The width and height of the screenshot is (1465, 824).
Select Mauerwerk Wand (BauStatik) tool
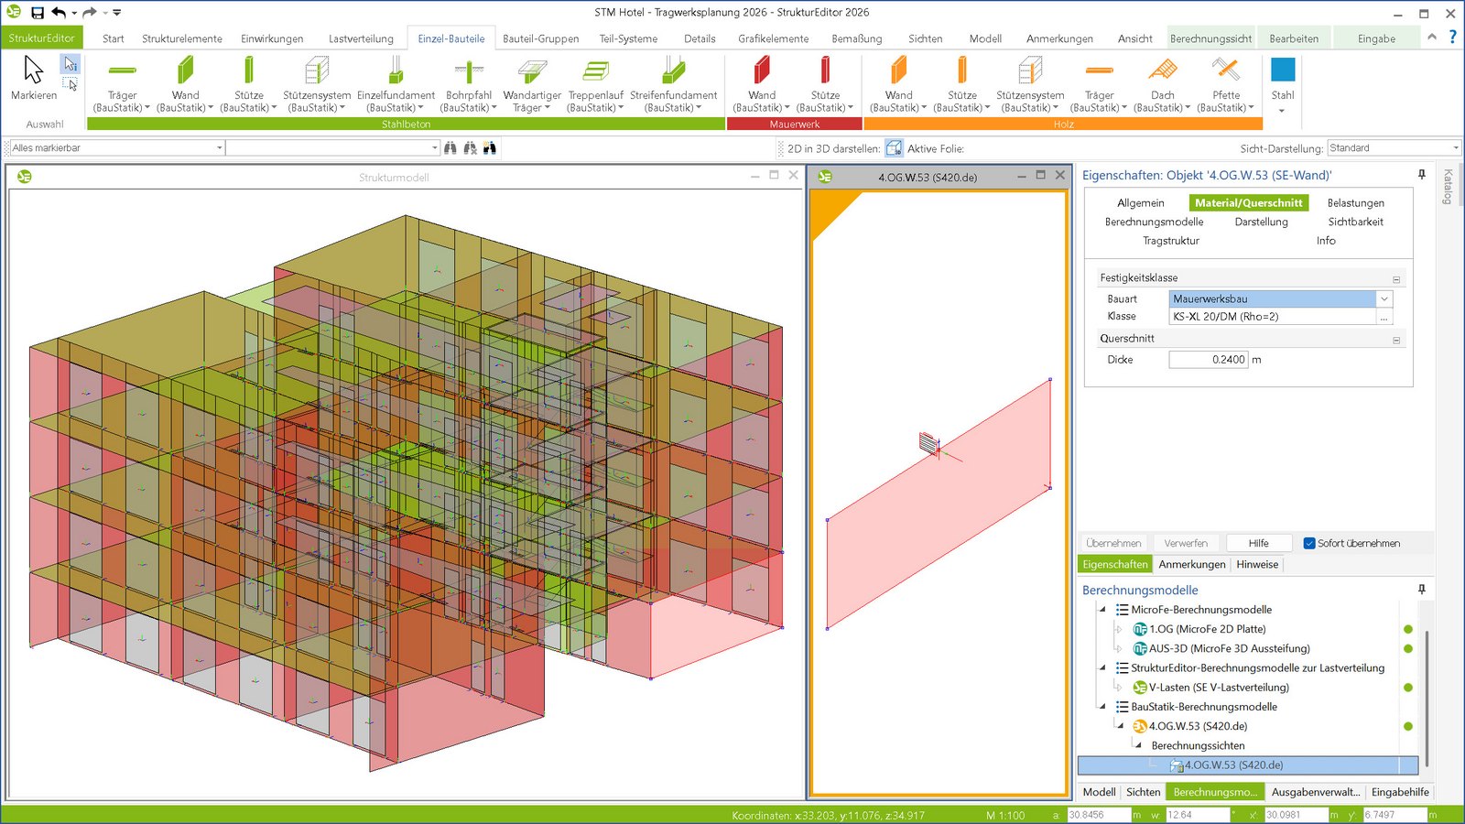pyautogui.click(x=761, y=71)
